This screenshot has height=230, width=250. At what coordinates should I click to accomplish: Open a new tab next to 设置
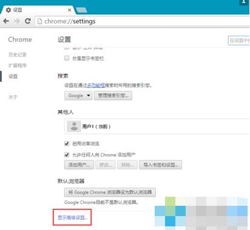[x=82, y=10]
